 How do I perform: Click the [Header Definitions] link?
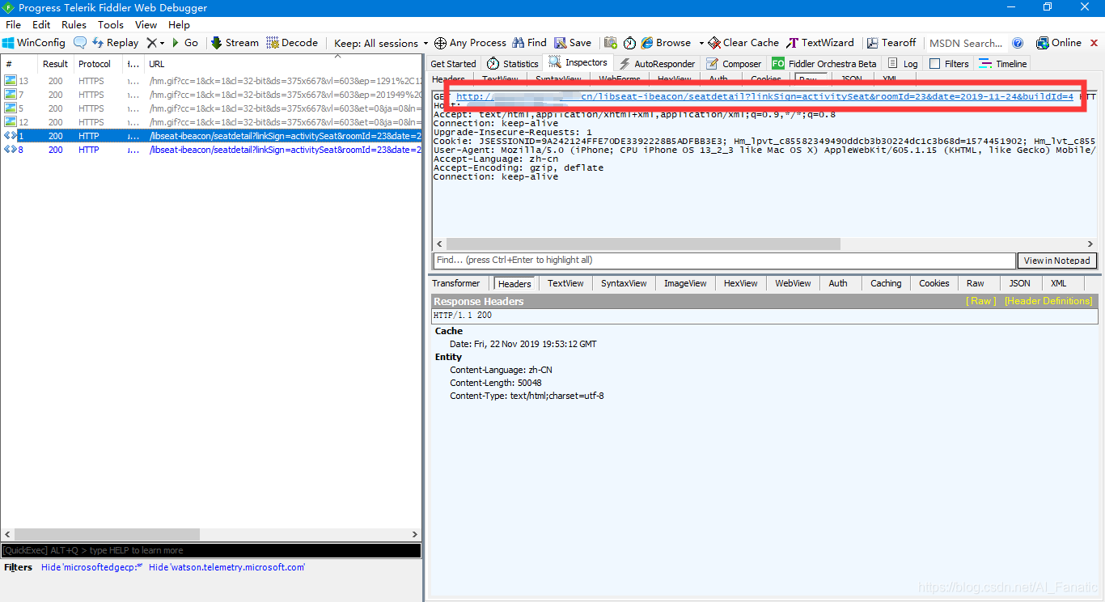pyautogui.click(x=1048, y=301)
